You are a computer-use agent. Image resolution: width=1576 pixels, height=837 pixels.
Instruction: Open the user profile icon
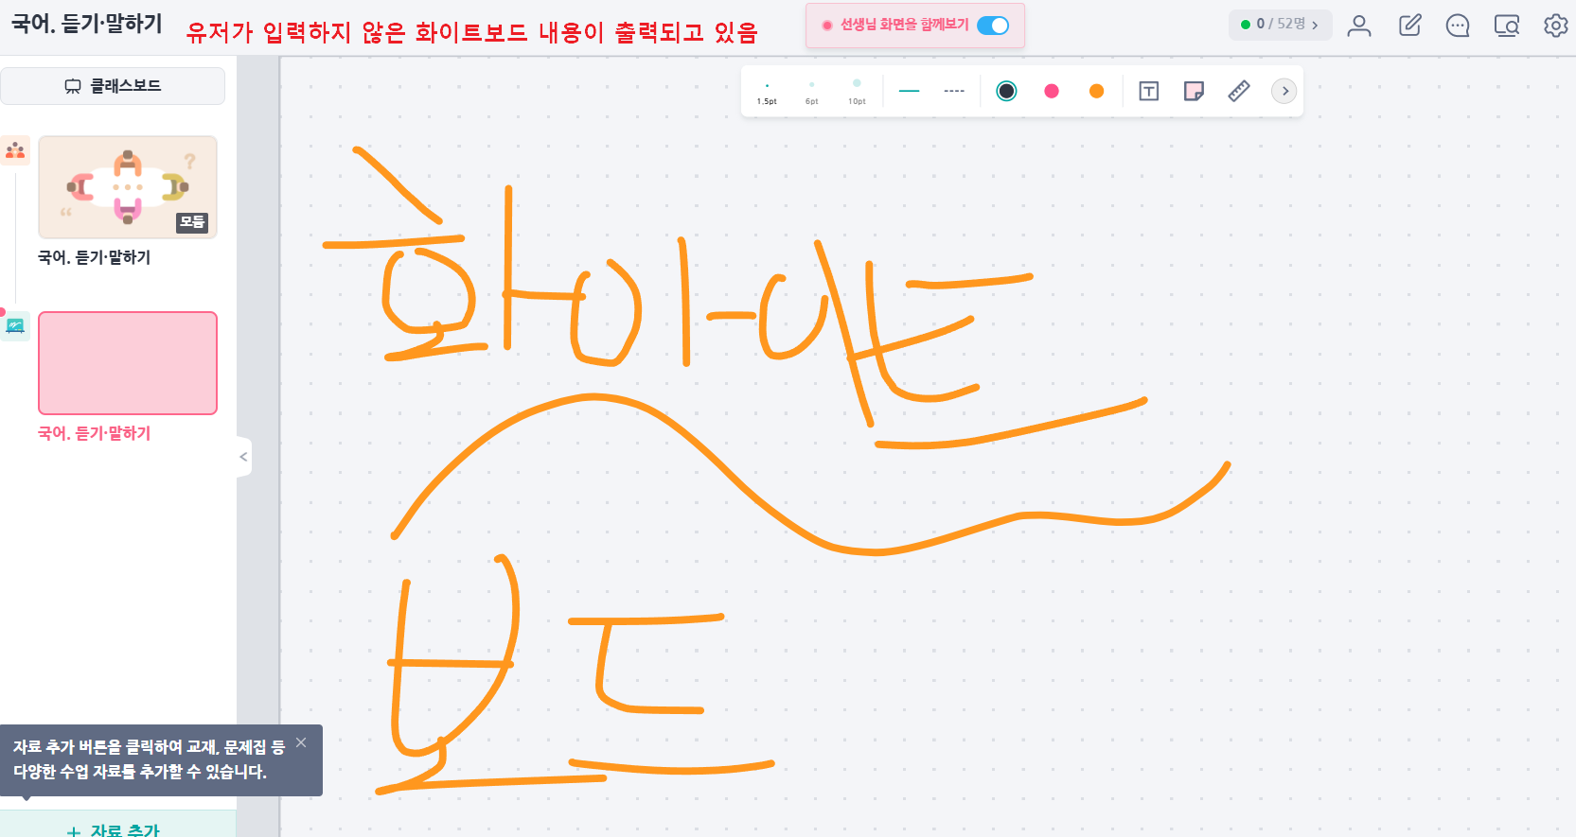pos(1359,26)
